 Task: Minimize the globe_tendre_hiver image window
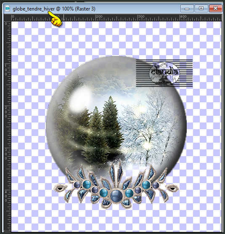(x=187, y=8)
